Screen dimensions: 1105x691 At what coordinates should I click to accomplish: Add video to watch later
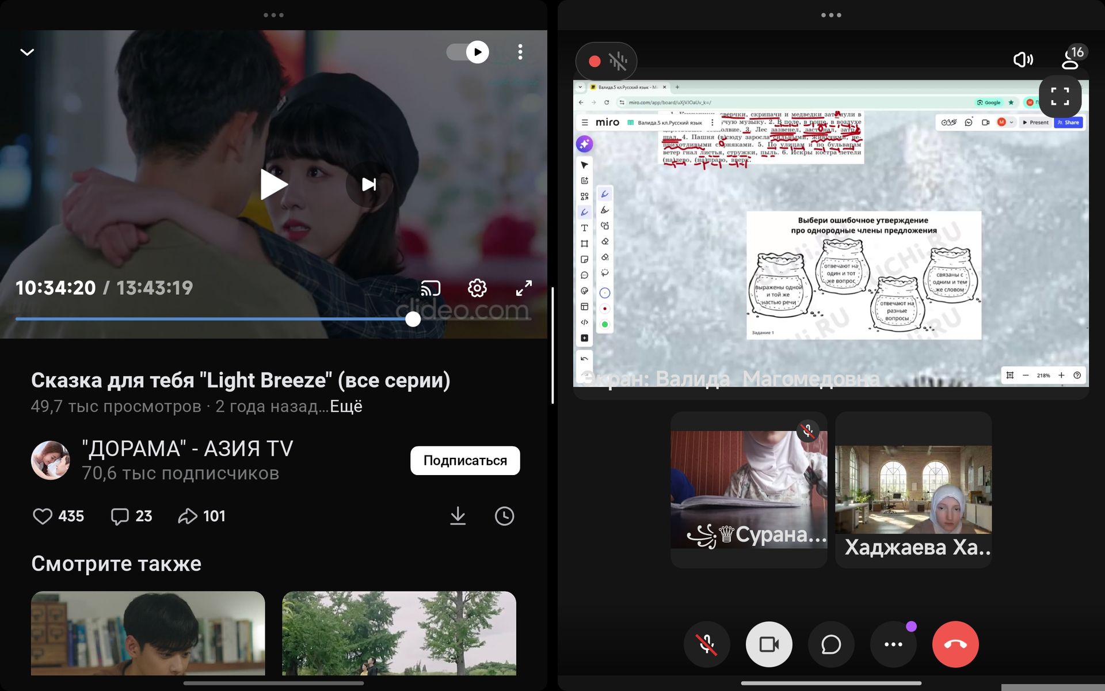504,516
